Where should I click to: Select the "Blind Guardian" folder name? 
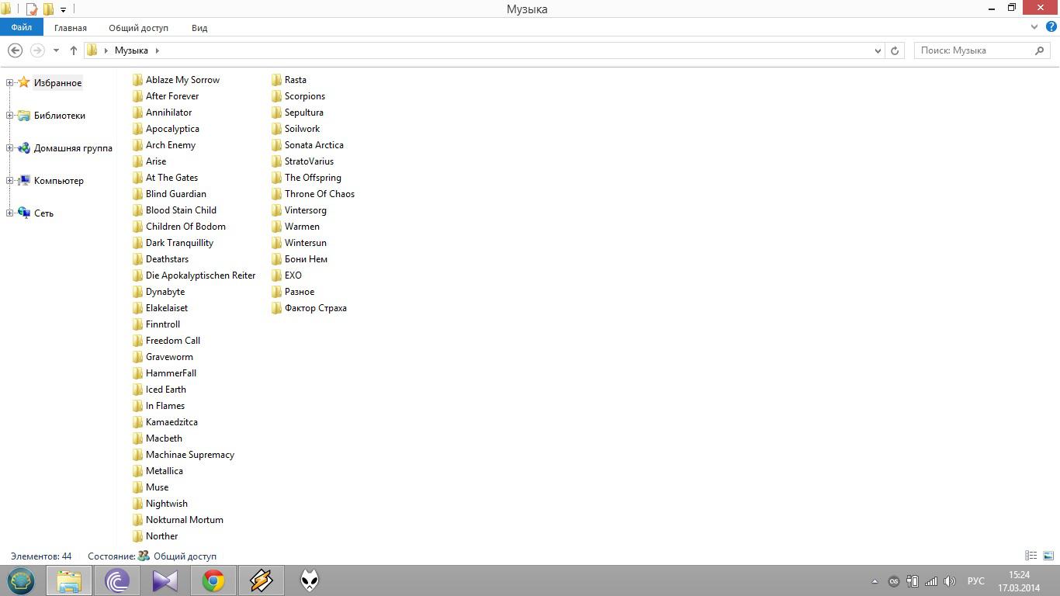coord(176,194)
